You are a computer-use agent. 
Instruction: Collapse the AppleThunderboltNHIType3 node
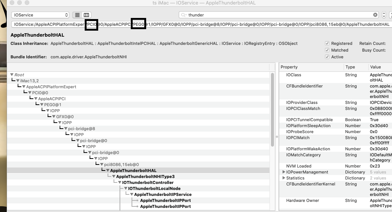pyautogui.click(x=114, y=176)
